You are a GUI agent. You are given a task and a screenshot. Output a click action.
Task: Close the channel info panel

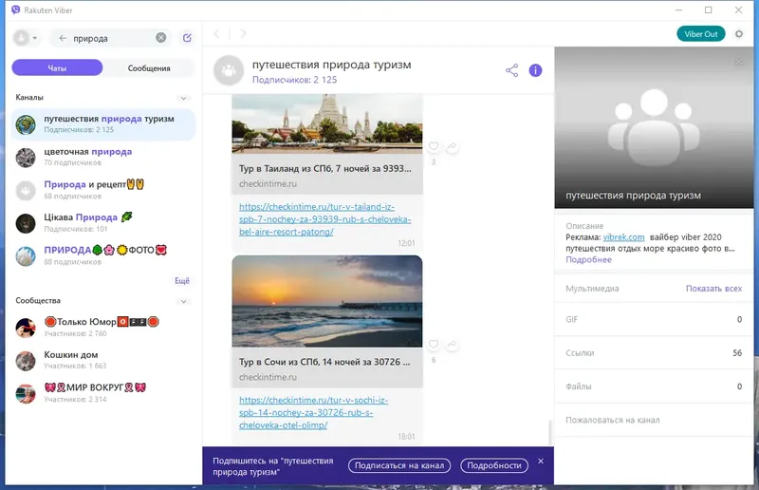pyautogui.click(x=739, y=61)
